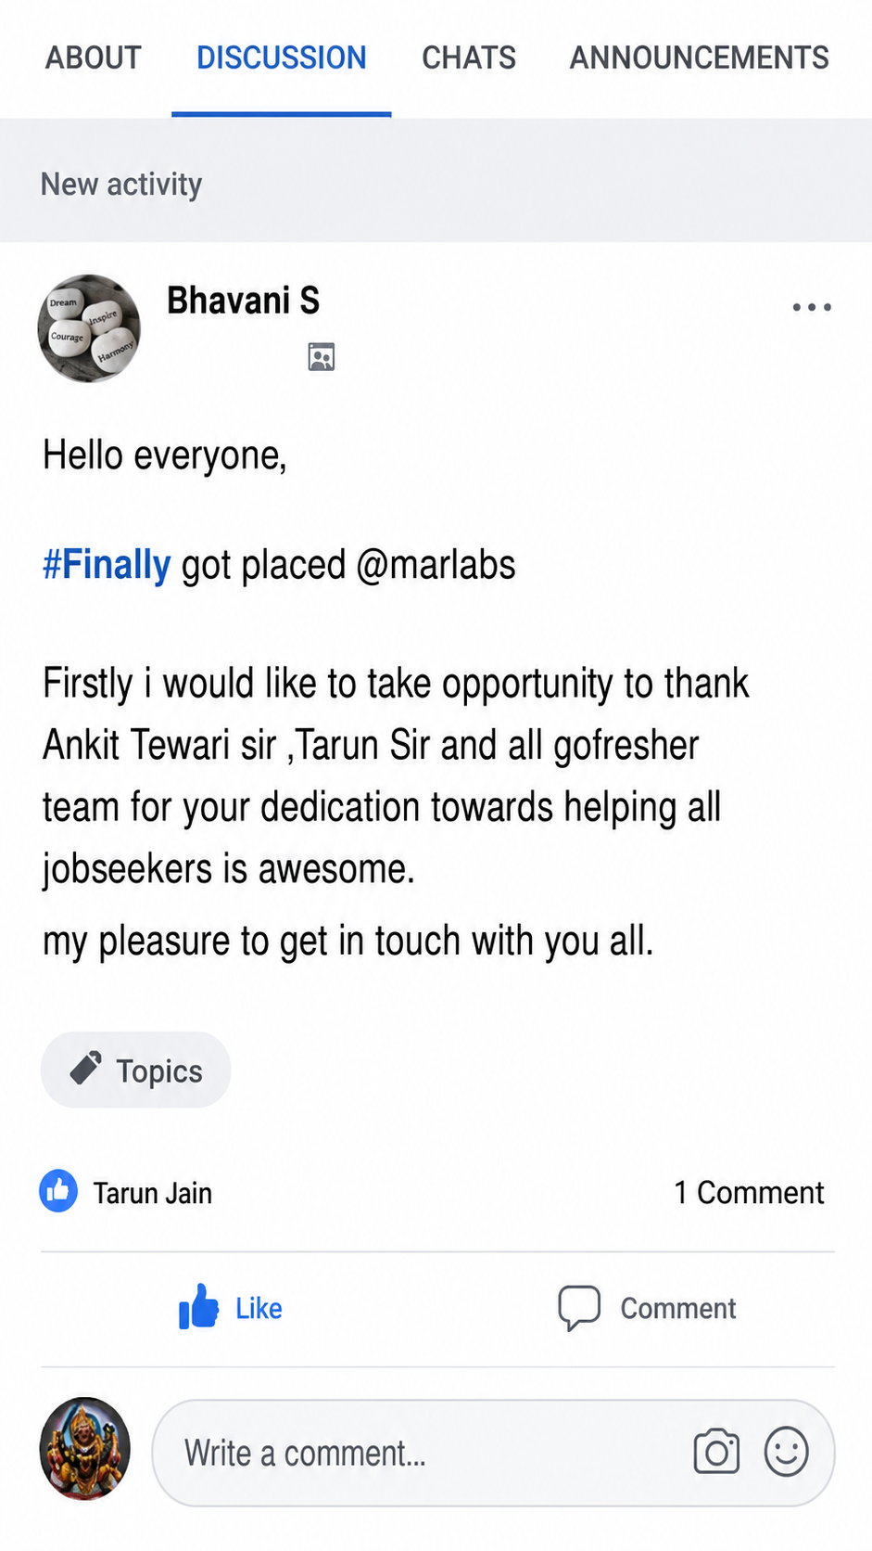Image resolution: width=872 pixels, height=1551 pixels.
Task: Go to the Announcements tab
Action: pyautogui.click(x=700, y=58)
